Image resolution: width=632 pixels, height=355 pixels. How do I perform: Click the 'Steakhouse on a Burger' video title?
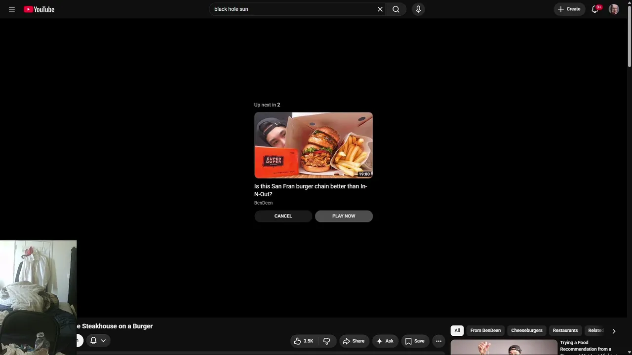click(x=115, y=326)
